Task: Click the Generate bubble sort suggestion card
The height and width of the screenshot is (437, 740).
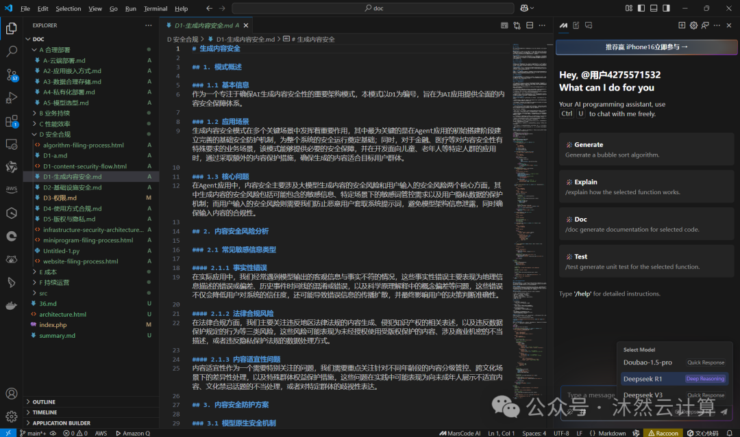Action: coord(647,149)
